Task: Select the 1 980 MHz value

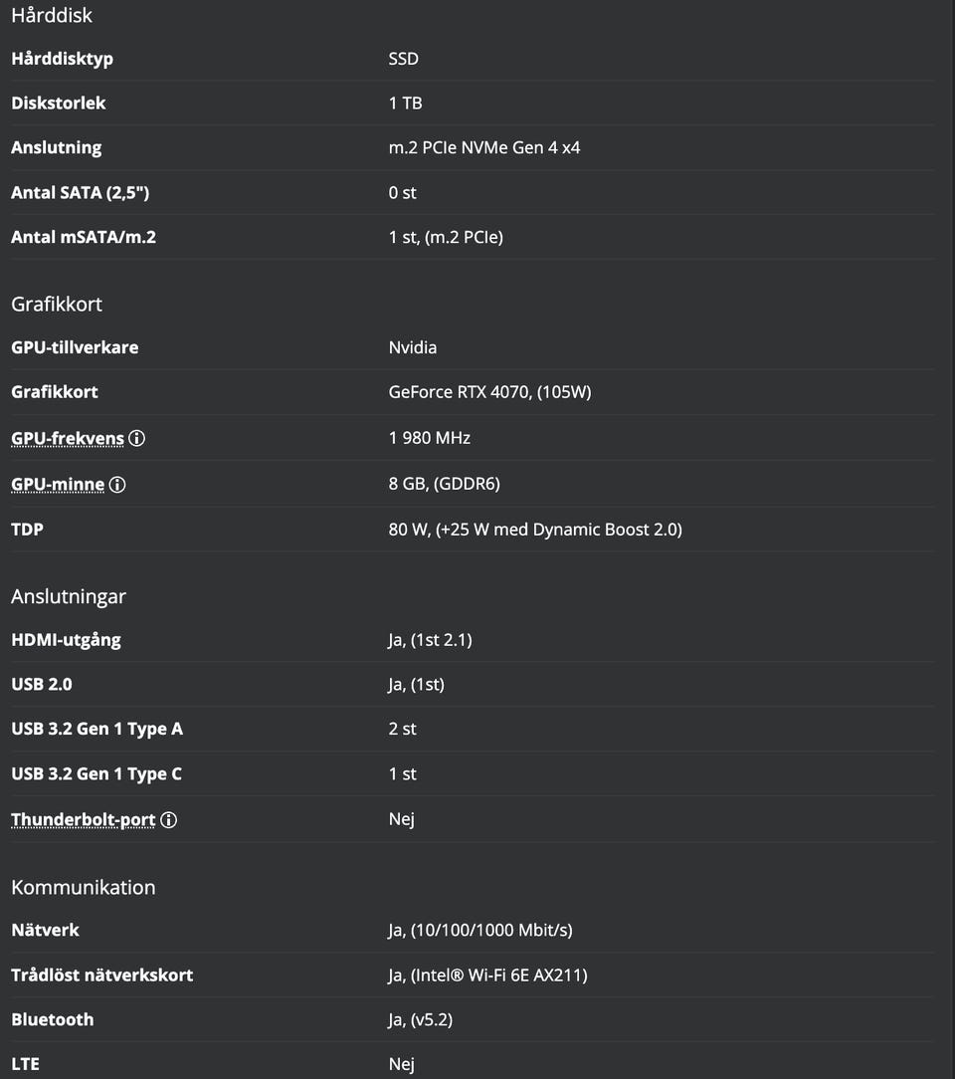Action: 430,438
